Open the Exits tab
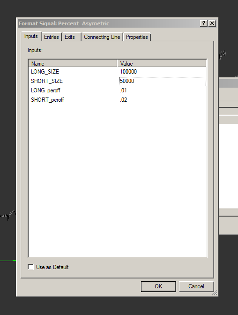Screen dimensions: 238x315 [71, 37]
